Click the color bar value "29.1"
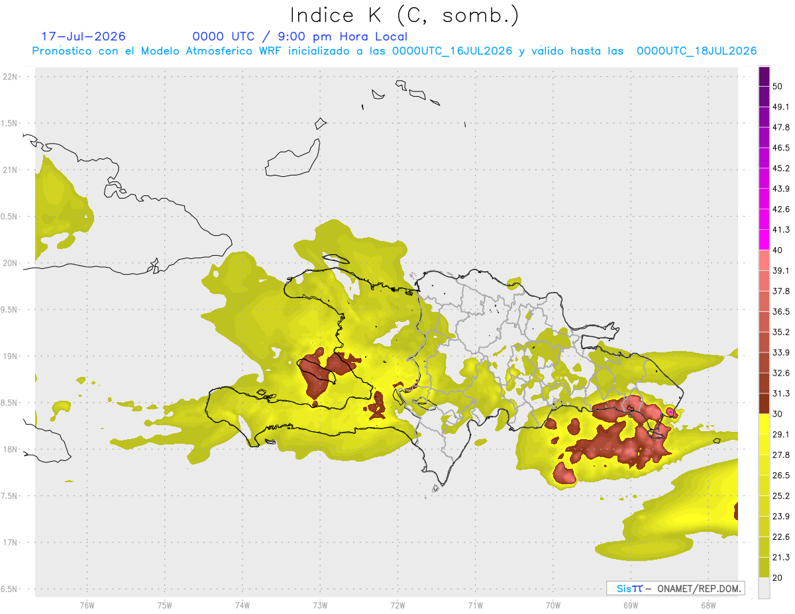Screen dimensions: 795x614 click(x=780, y=435)
